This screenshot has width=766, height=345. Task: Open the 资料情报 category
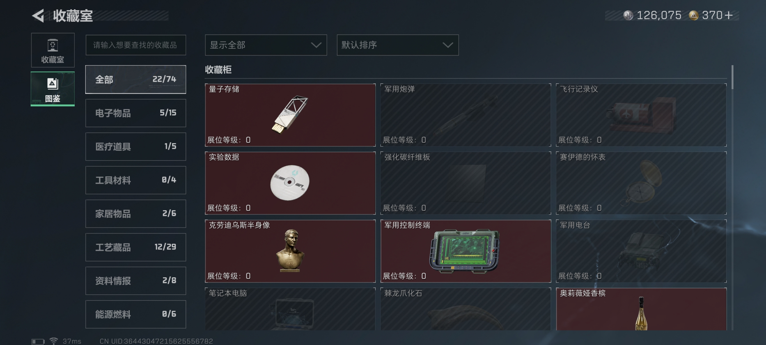tap(136, 281)
